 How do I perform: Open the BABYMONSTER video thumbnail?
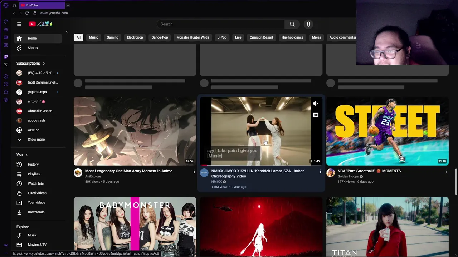(x=135, y=224)
